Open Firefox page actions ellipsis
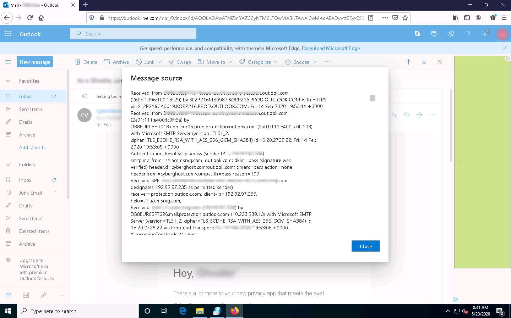The width and height of the screenshot is (511, 318). (x=385, y=18)
